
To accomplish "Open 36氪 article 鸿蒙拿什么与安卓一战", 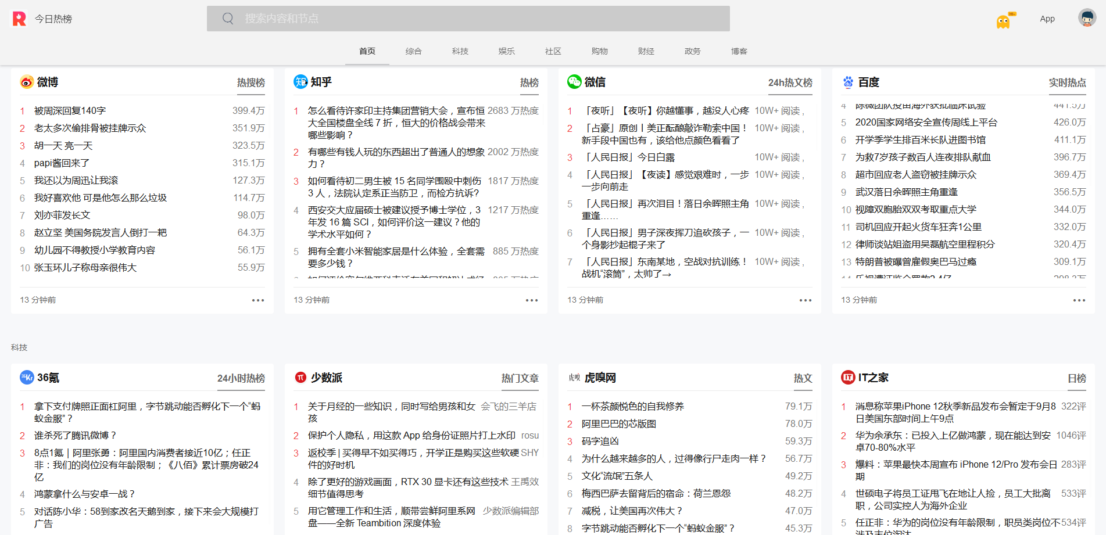I will point(84,494).
